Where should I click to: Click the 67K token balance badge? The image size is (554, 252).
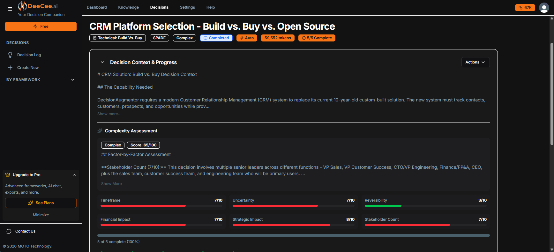click(x=525, y=8)
